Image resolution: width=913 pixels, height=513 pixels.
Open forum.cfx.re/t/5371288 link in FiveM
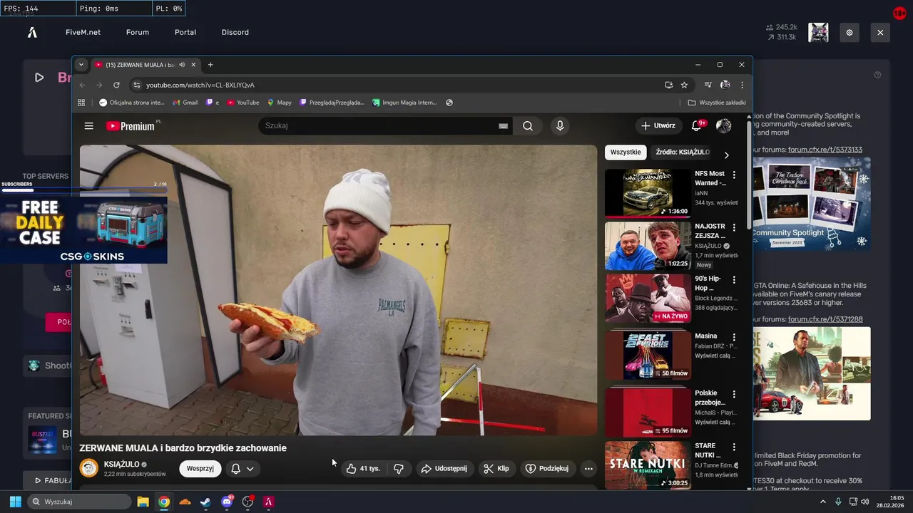825,319
